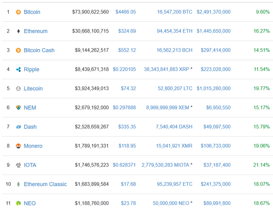Screen dimensions: 273x208
Task: Open the NEM name link
Action: pyautogui.click(x=30, y=108)
